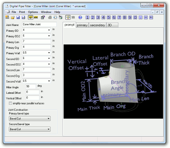
Task: Click keypad digit 0 button
Action: pos(135,17)
